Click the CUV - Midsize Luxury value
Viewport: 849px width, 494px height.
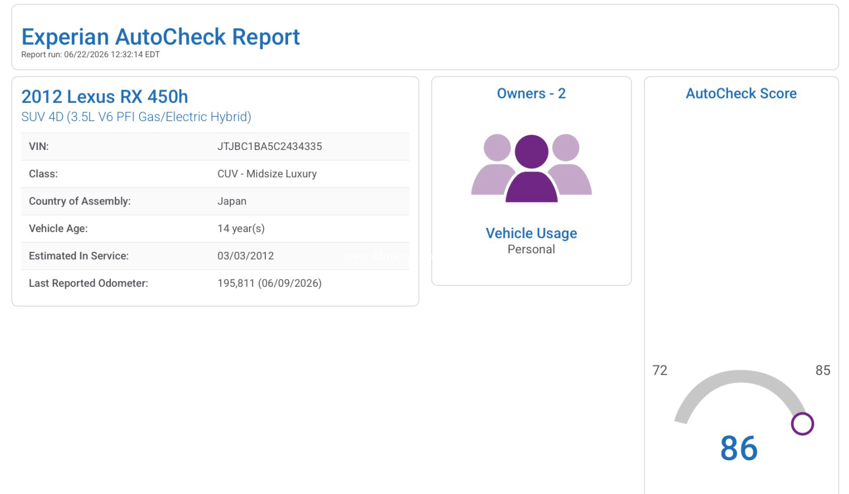point(267,174)
